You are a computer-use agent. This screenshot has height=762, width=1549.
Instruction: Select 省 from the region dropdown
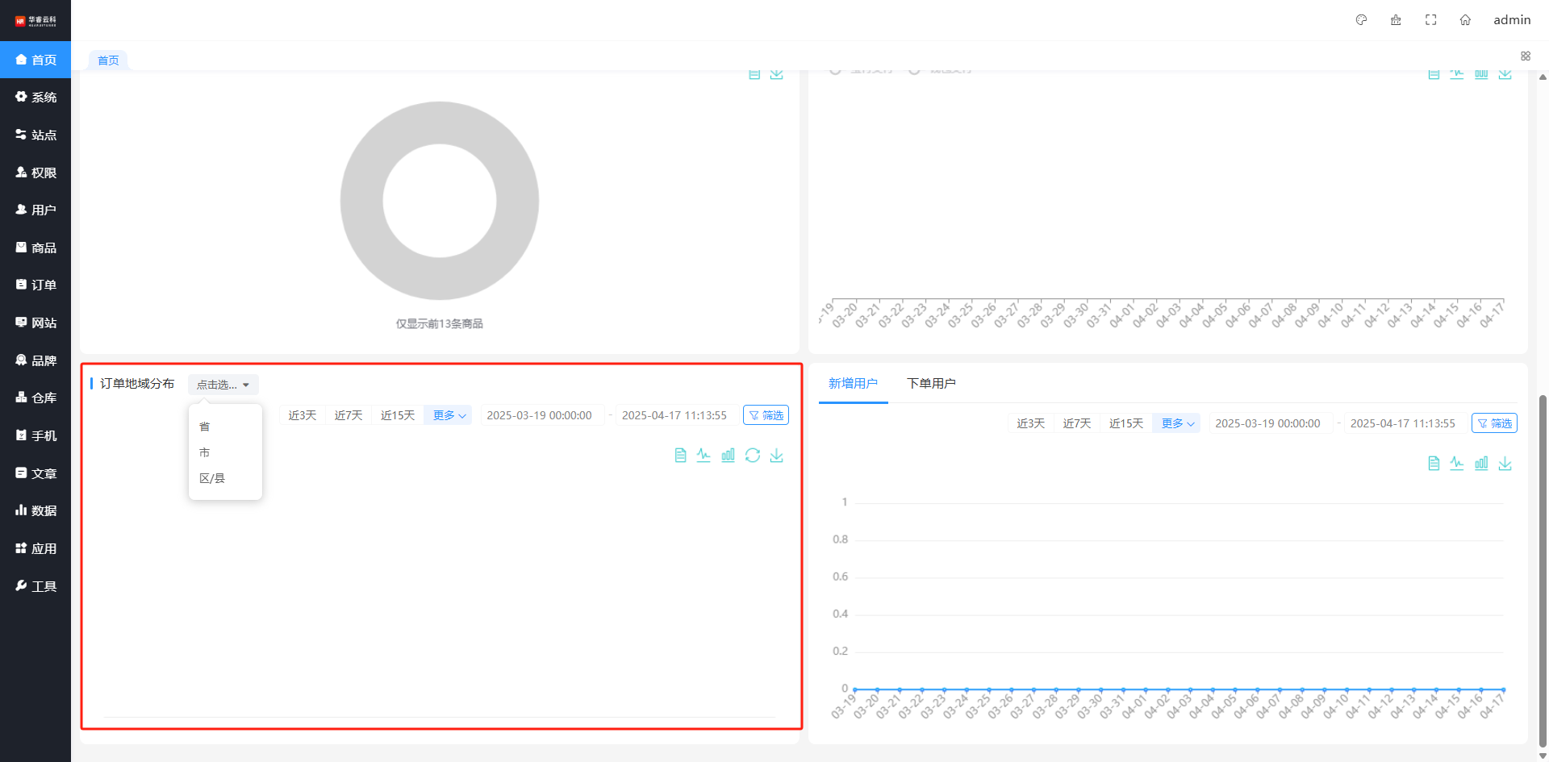click(x=205, y=427)
